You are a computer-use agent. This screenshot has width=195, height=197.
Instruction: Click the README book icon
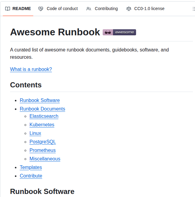[x=8, y=9]
